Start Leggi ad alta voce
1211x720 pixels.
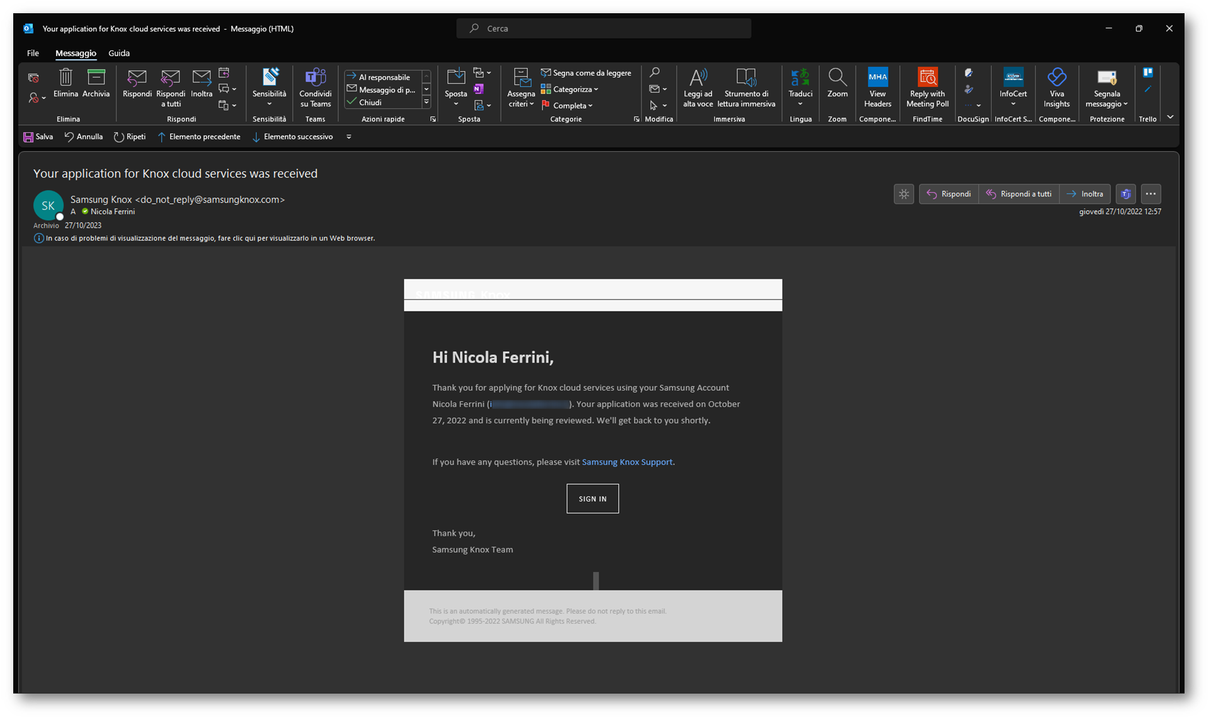698,88
